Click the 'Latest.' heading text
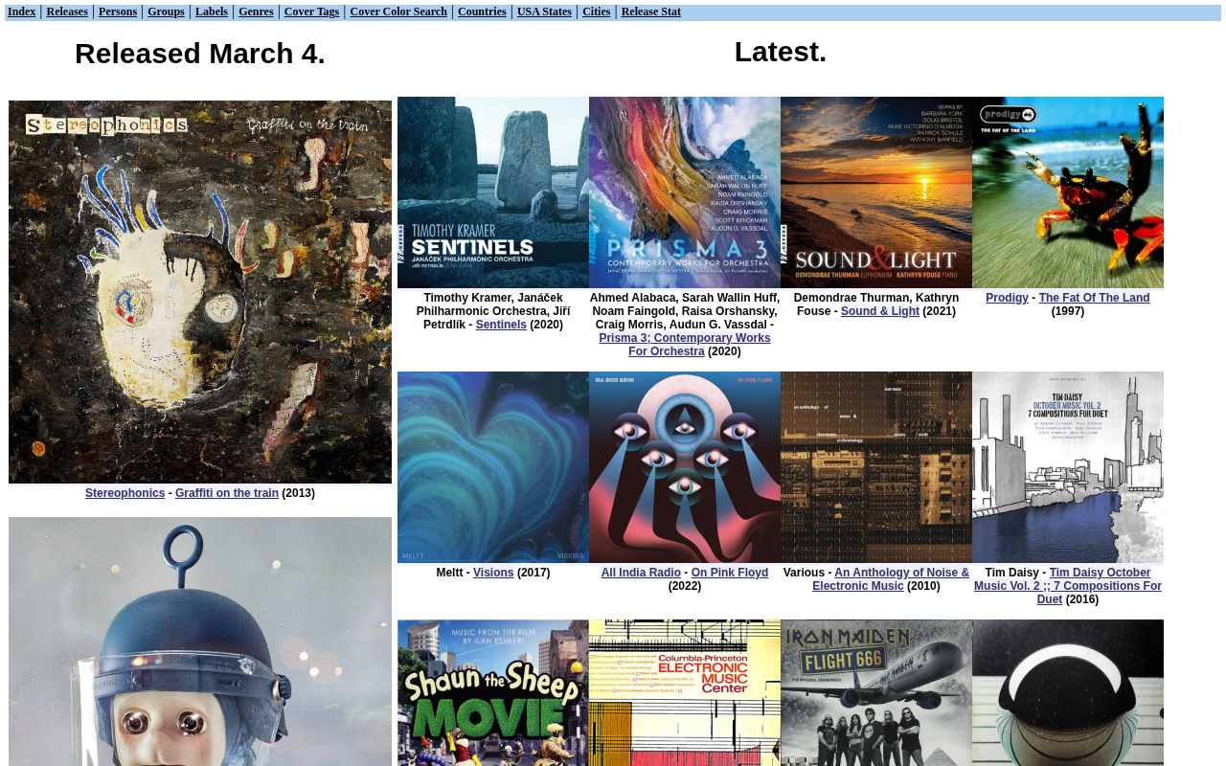This screenshot has width=1226, height=766. coord(781,52)
